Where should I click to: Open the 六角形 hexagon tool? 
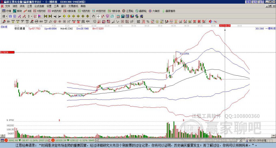point(154,11)
